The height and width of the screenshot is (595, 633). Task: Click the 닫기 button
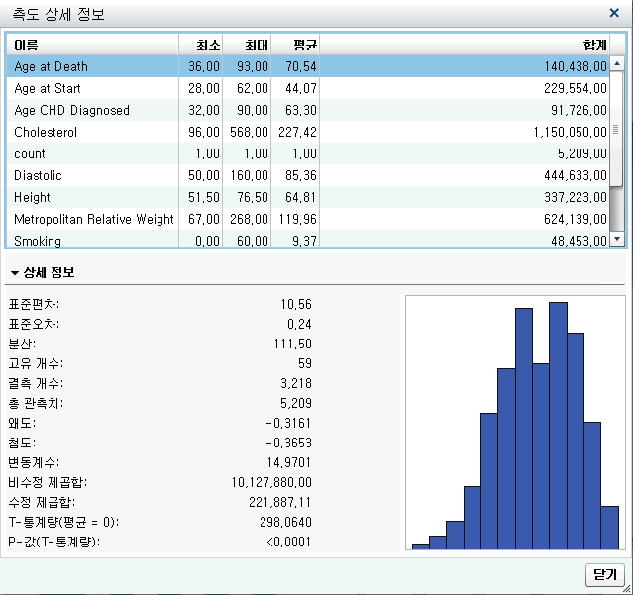603,574
